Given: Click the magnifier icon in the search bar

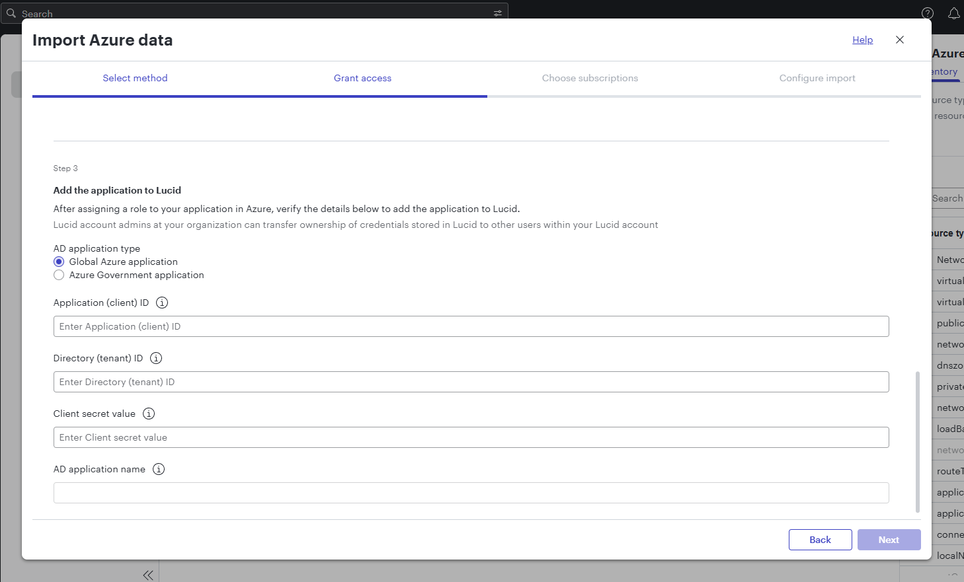Looking at the screenshot, I should (x=12, y=13).
